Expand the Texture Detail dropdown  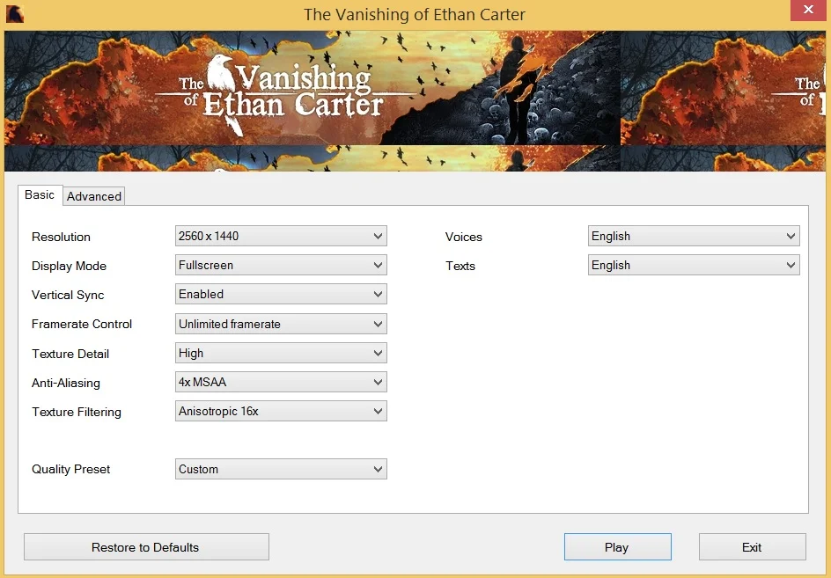point(281,353)
